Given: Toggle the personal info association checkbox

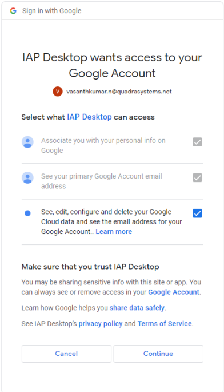Looking at the screenshot, I should (197, 142).
